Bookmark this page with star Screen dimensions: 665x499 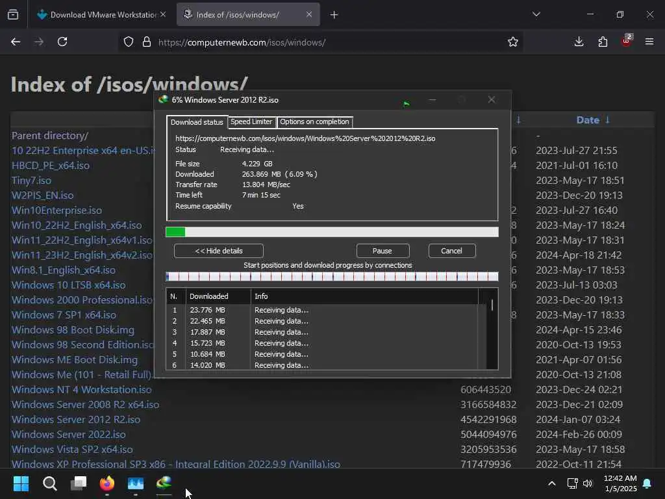pos(513,42)
